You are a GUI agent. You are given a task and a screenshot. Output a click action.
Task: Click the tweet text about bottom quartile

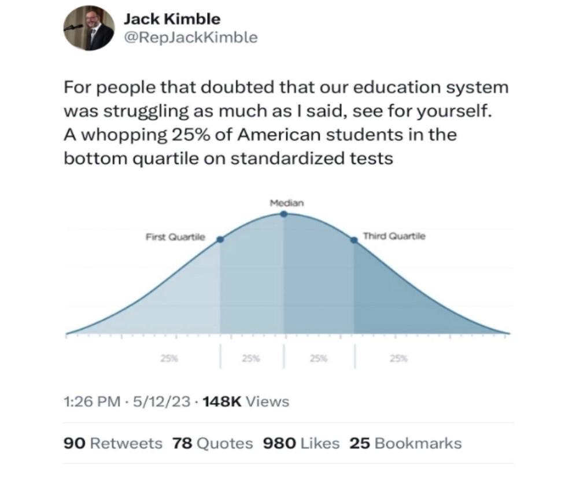[286, 123]
